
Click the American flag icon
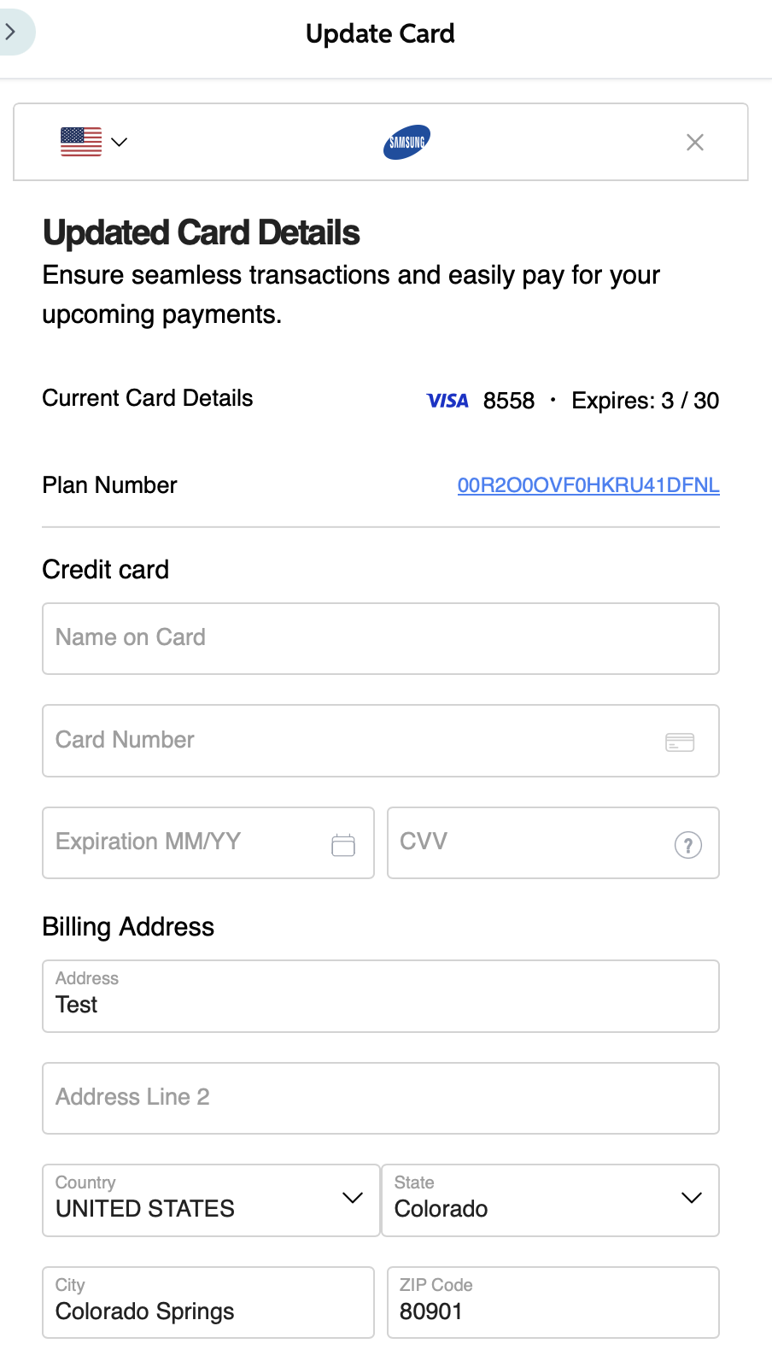(x=79, y=141)
